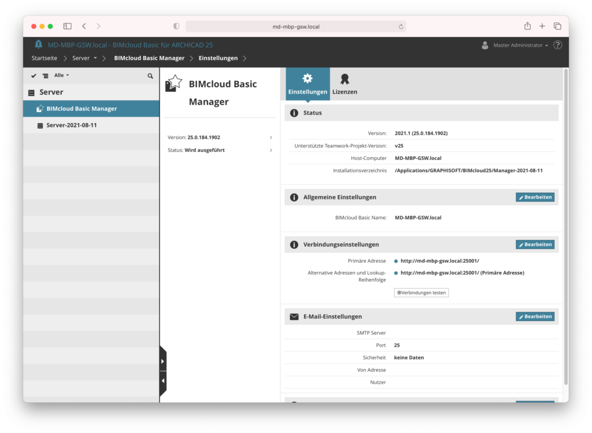Click the Status info icon in the Status section
This screenshot has height=433, width=592.
(295, 113)
